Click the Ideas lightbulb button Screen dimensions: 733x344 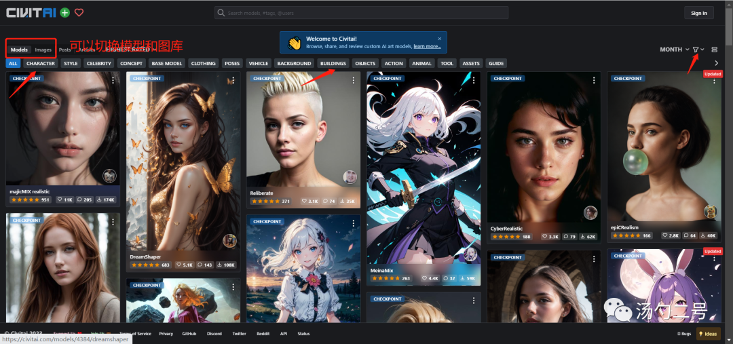pos(708,334)
